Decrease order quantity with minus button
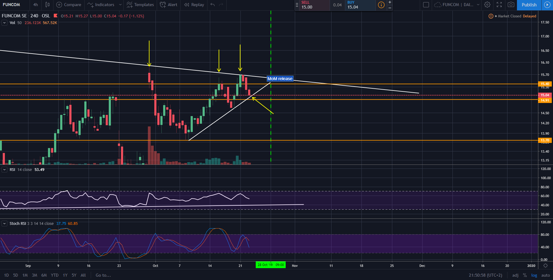The height and width of the screenshot is (280, 553). pyautogui.click(x=390, y=8)
